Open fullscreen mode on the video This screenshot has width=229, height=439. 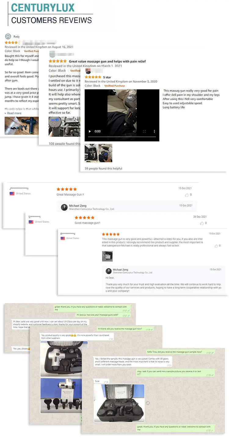144,131
